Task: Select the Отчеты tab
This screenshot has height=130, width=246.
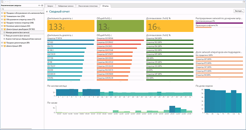Action: tap(106, 6)
